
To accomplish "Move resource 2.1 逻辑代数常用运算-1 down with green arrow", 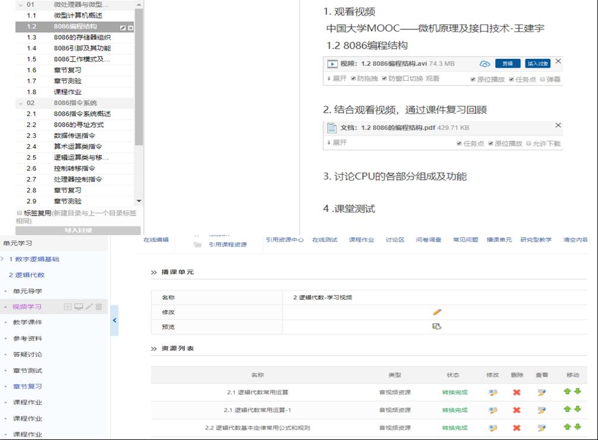I will click(577, 410).
